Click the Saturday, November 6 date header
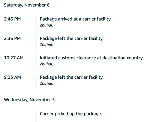150x122 pixels. point(27,5)
